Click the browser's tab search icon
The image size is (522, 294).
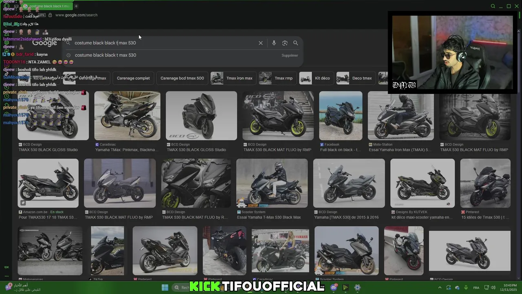(493, 6)
